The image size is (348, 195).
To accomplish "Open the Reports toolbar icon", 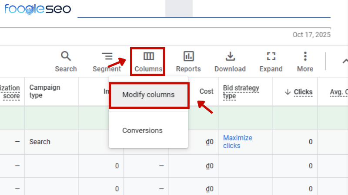I will (x=188, y=56).
